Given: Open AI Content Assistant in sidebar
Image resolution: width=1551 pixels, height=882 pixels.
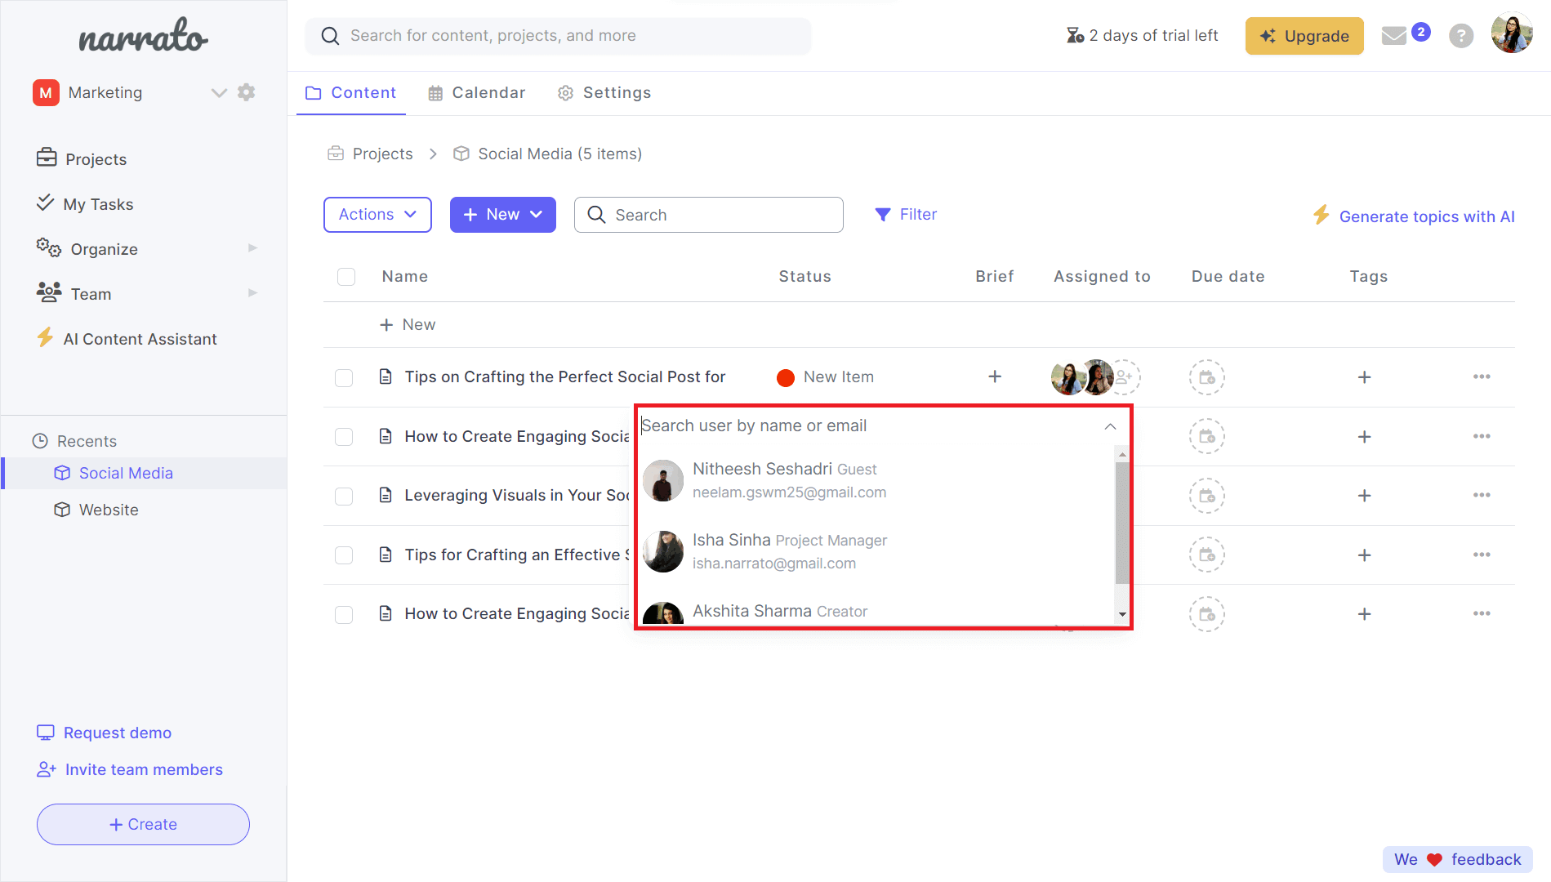Looking at the screenshot, I should [x=127, y=339].
